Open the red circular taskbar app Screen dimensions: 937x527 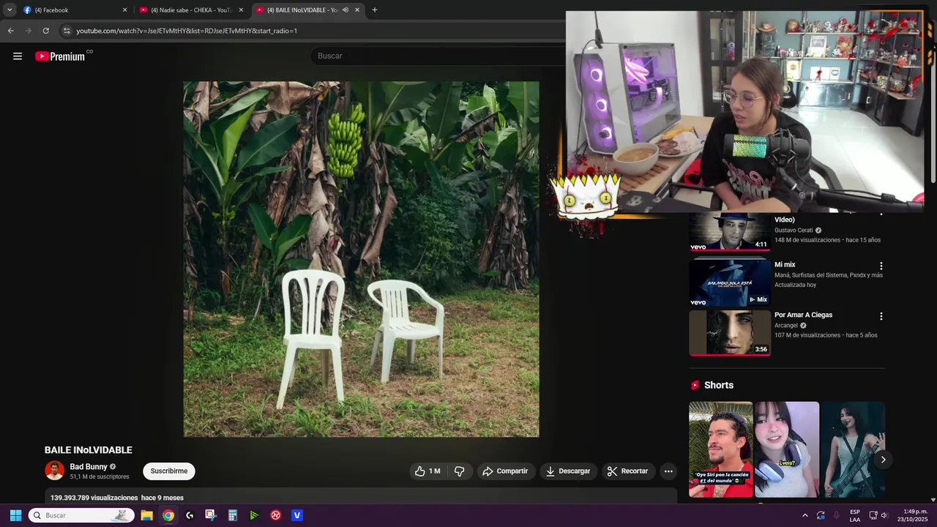coord(275,515)
